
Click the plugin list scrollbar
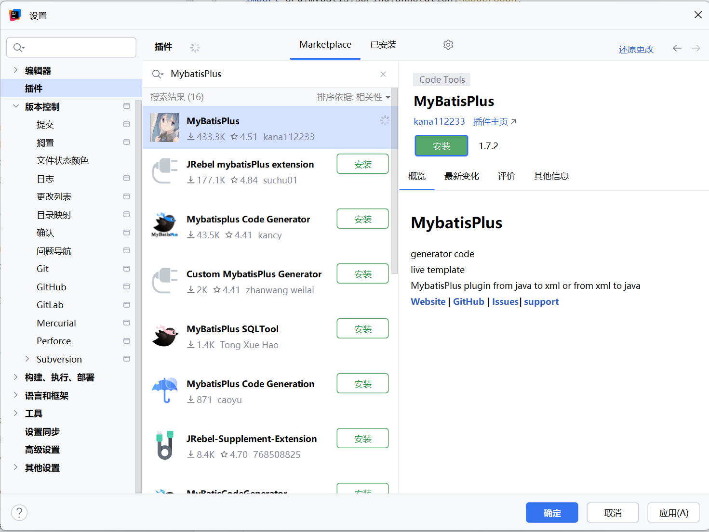[x=394, y=181]
